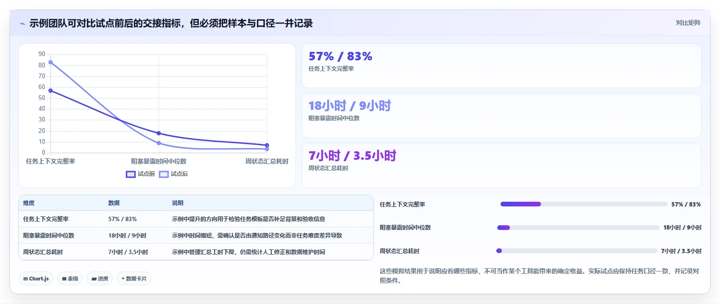Click the description starting 示例中管理汇总工时下降

pyautogui.click(x=248, y=252)
